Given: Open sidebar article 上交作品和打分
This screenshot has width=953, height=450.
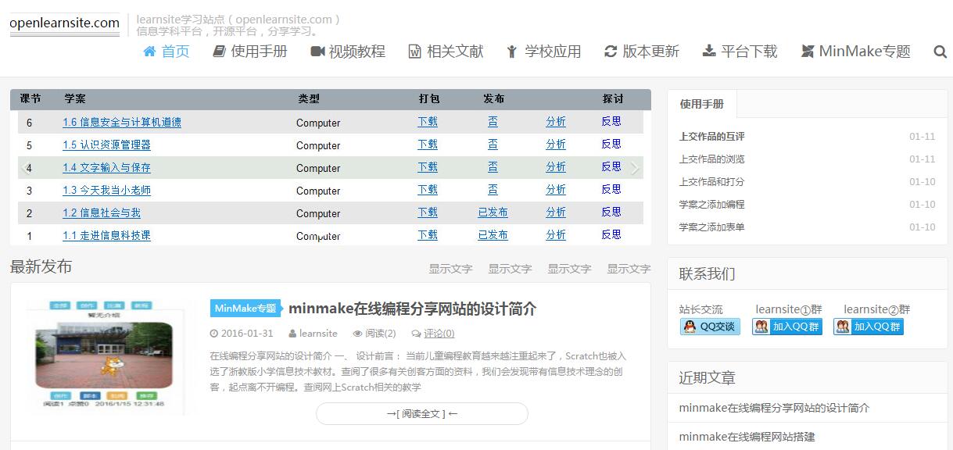Looking at the screenshot, I should pos(711,182).
